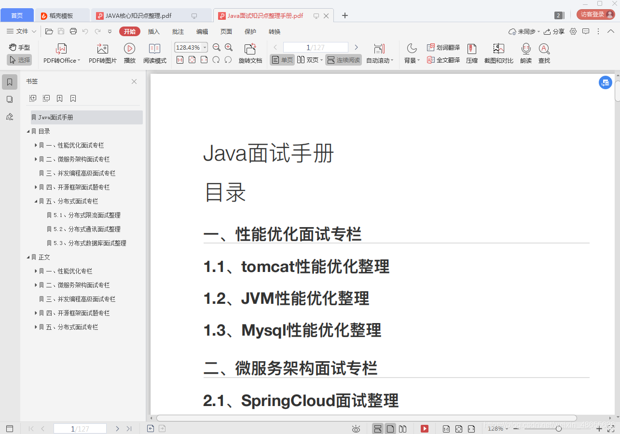Viewport: 620px width, 434px height.
Task: Click 访客登录 login button
Action: (595, 14)
